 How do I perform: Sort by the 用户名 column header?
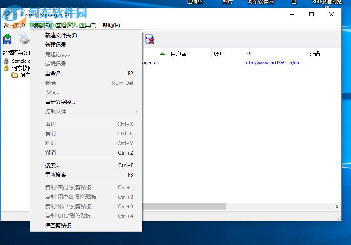click(189, 54)
